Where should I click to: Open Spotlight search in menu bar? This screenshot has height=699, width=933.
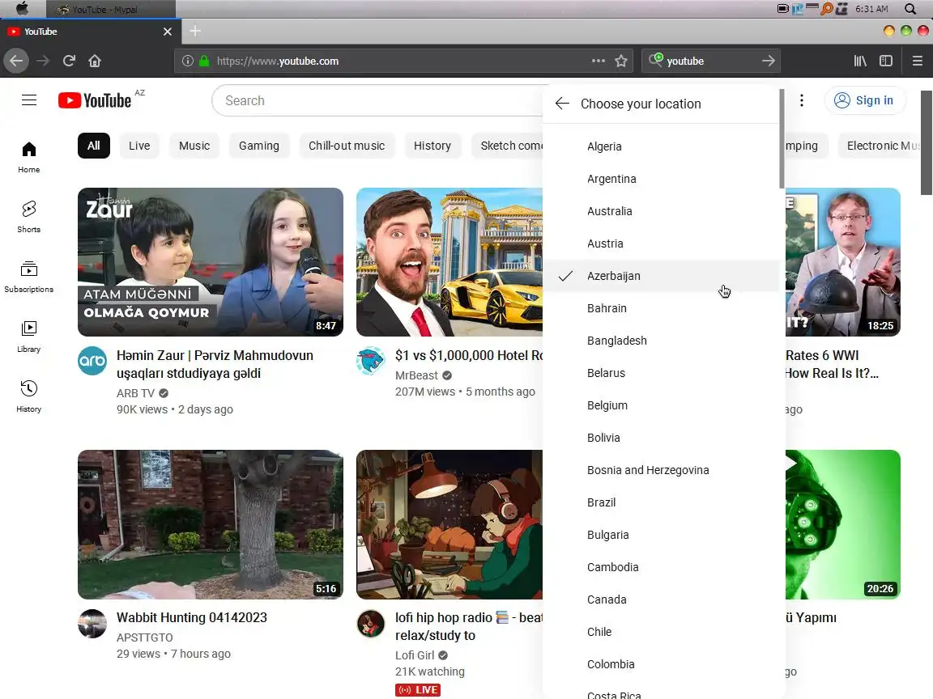click(910, 9)
